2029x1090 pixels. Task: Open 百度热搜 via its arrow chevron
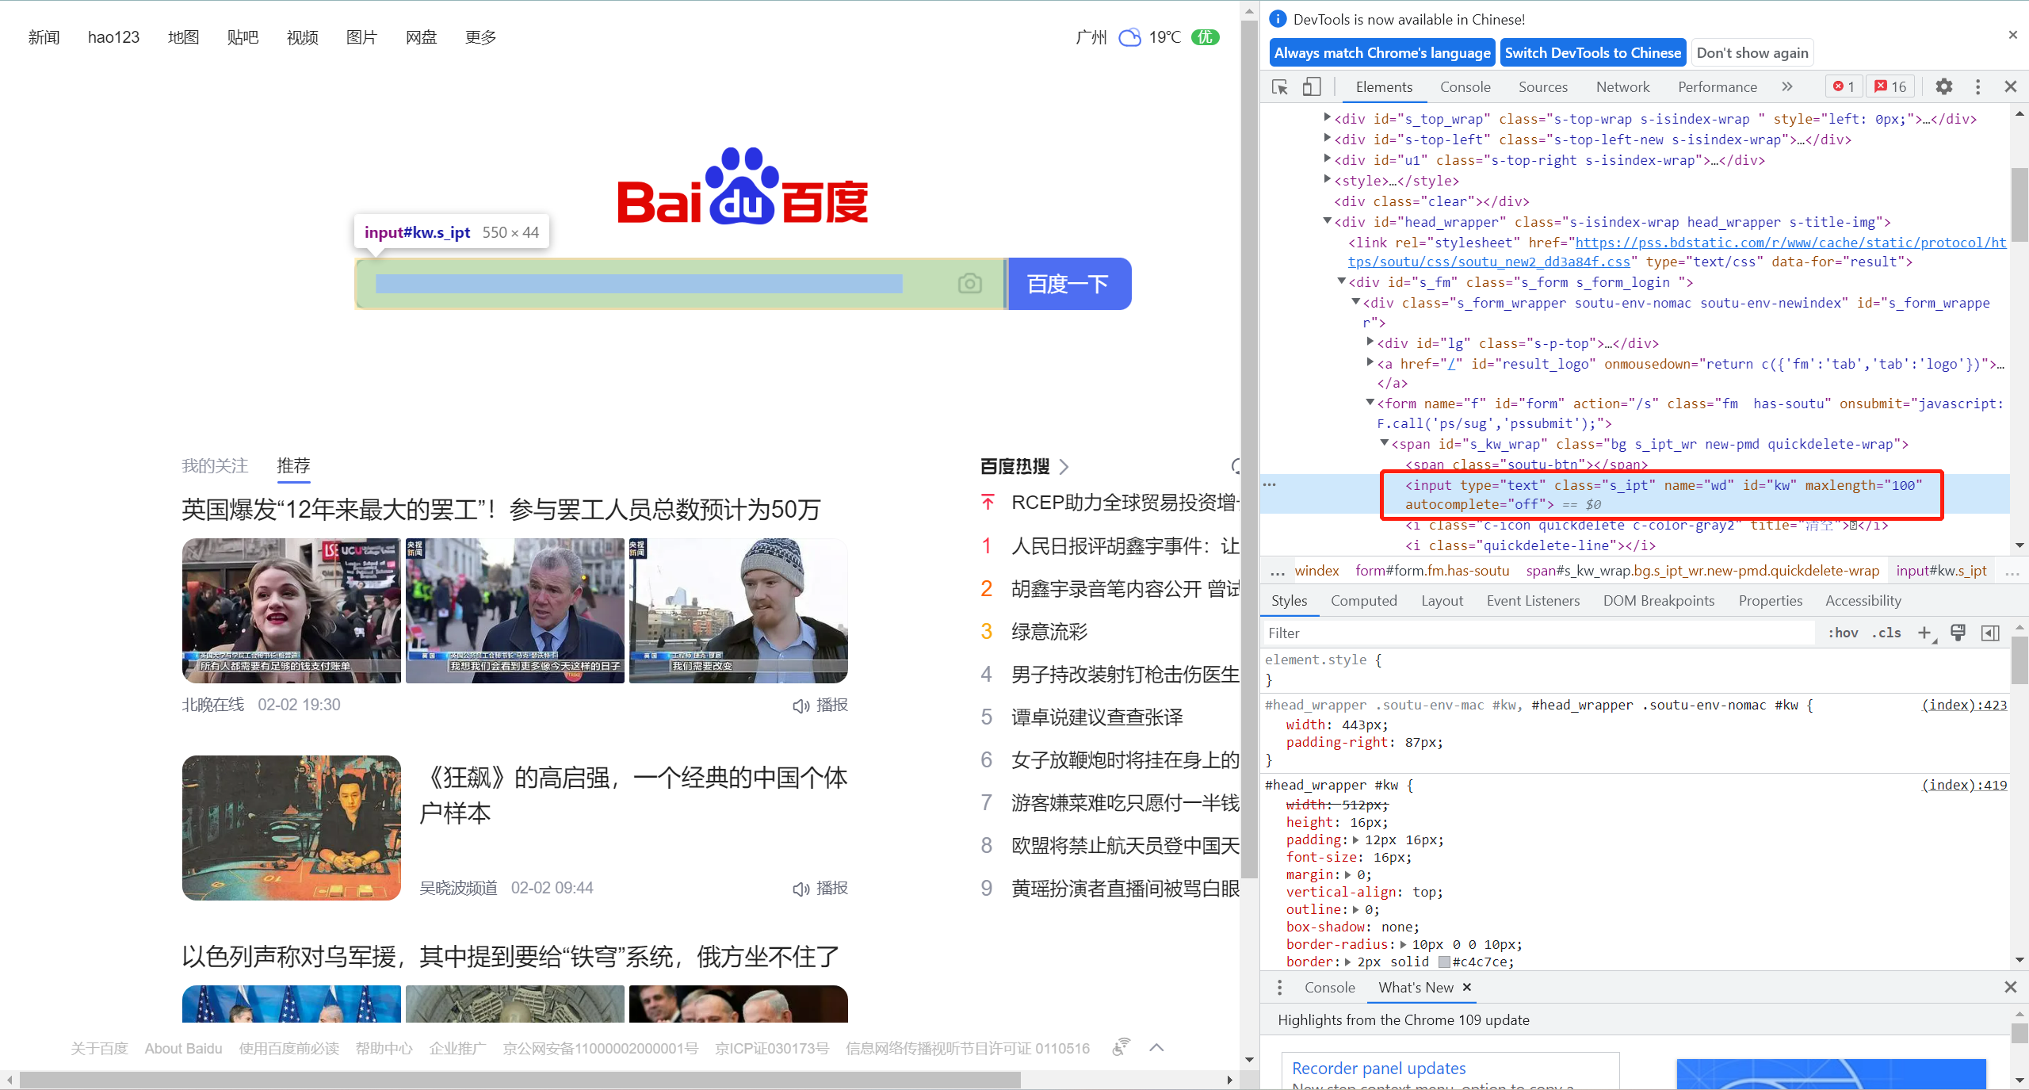tap(1064, 467)
